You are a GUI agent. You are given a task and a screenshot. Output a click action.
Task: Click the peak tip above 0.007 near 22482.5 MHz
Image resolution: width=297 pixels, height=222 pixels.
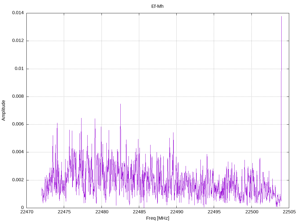click(120, 104)
